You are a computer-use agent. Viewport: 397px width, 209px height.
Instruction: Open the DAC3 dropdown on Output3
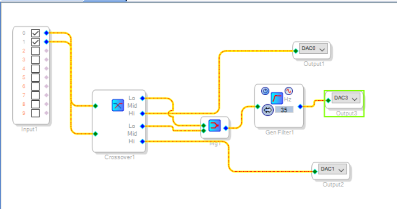pos(346,98)
